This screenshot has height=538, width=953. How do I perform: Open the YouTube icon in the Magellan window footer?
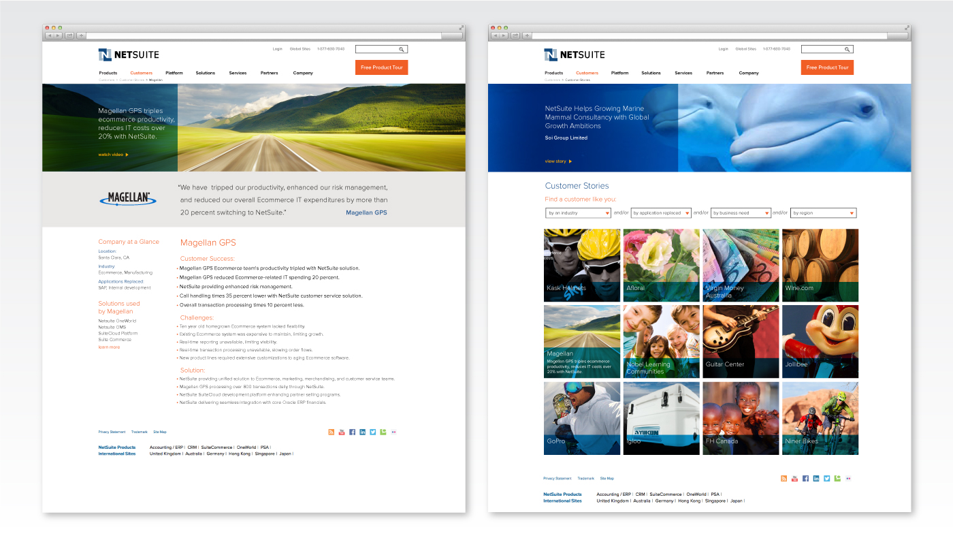point(342,432)
